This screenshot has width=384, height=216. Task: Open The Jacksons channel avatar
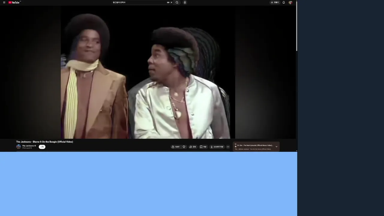point(19,147)
